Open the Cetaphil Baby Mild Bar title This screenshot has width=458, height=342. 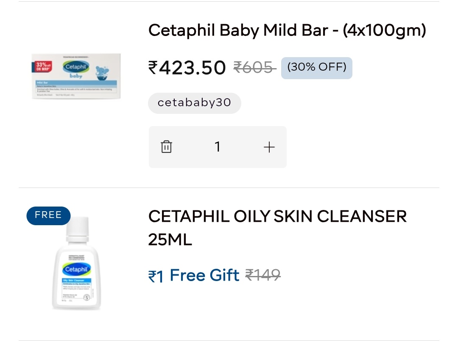click(287, 30)
